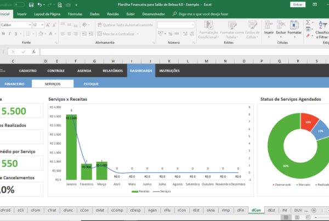Open the number format combo box
Screen dimensions: 329x221
176,25
